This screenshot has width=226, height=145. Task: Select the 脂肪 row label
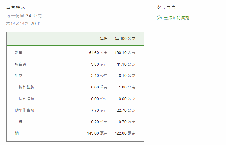(19, 76)
